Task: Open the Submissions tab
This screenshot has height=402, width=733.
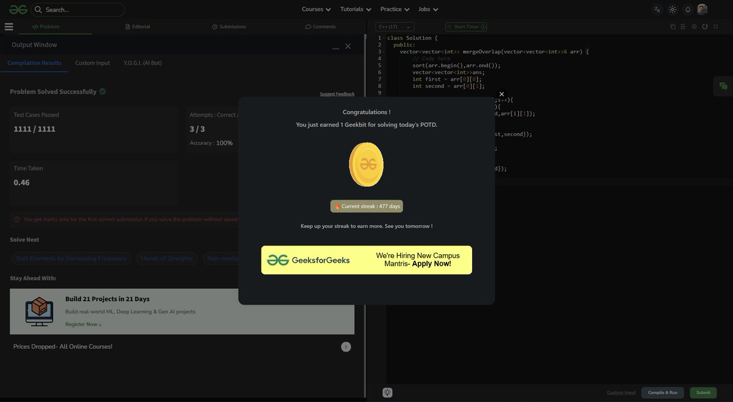Action: click(229, 27)
